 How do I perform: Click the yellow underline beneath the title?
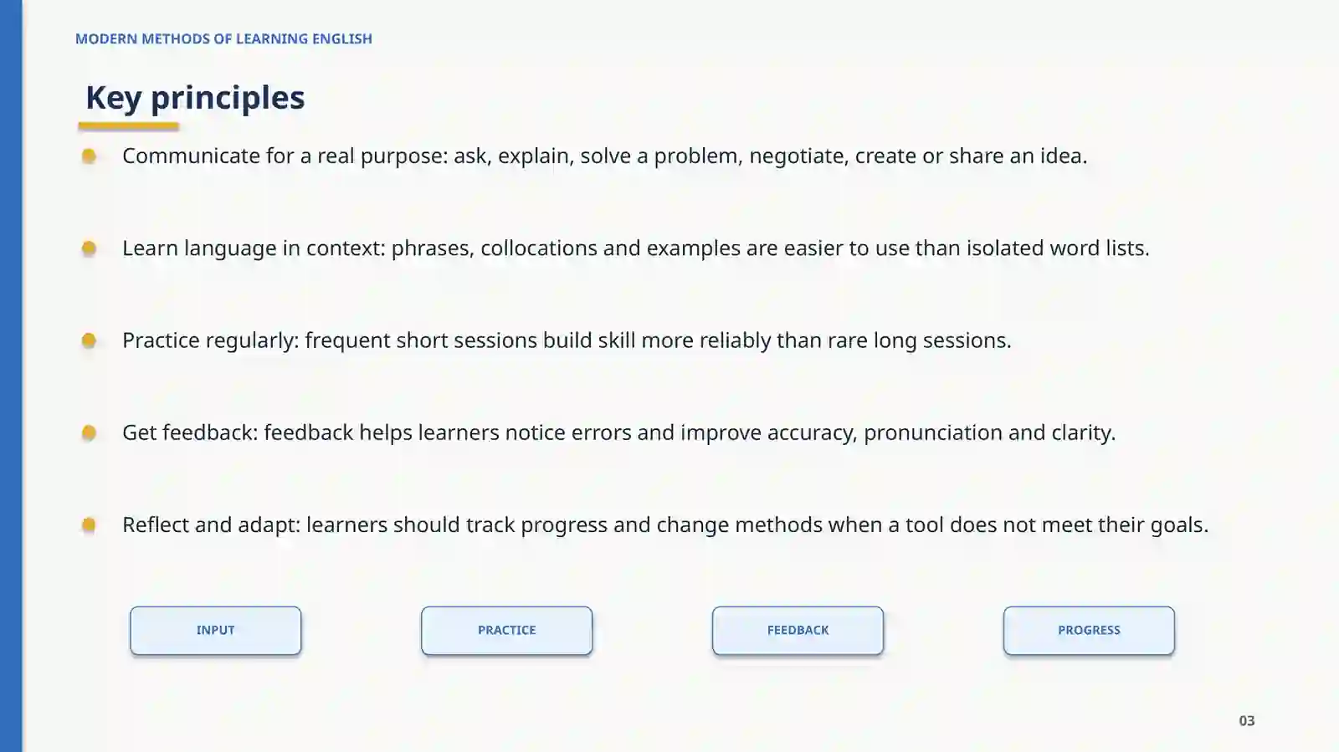tap(129, 126)
